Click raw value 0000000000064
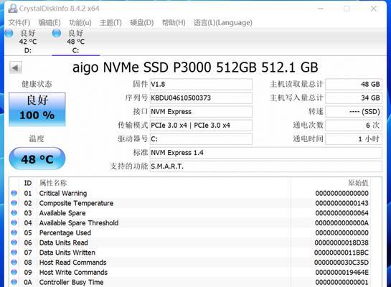This screenshot has width=391, height=287. coord(342,213)
